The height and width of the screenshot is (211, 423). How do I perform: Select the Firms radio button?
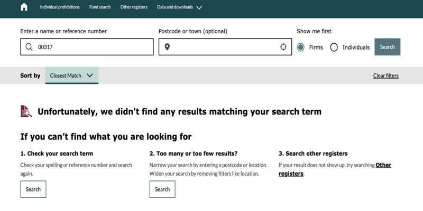300,47
